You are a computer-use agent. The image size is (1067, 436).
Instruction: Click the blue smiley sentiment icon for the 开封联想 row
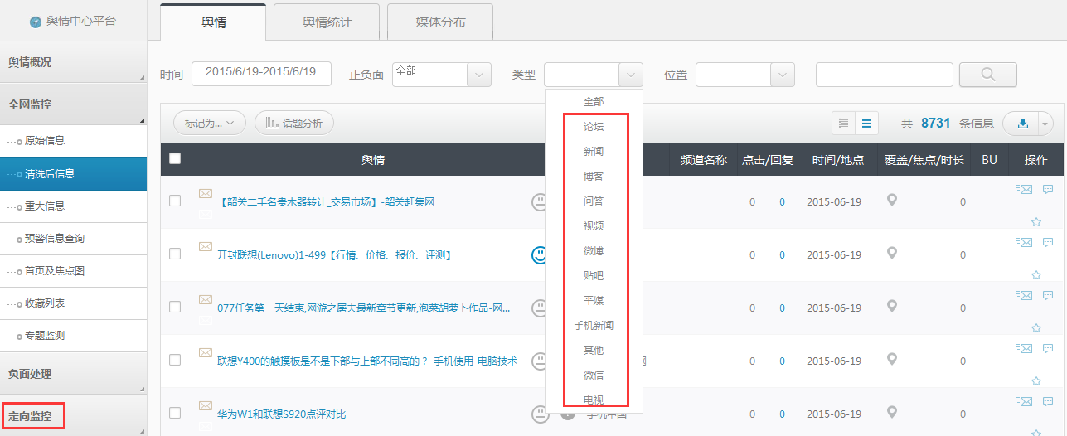pos(541,254)
